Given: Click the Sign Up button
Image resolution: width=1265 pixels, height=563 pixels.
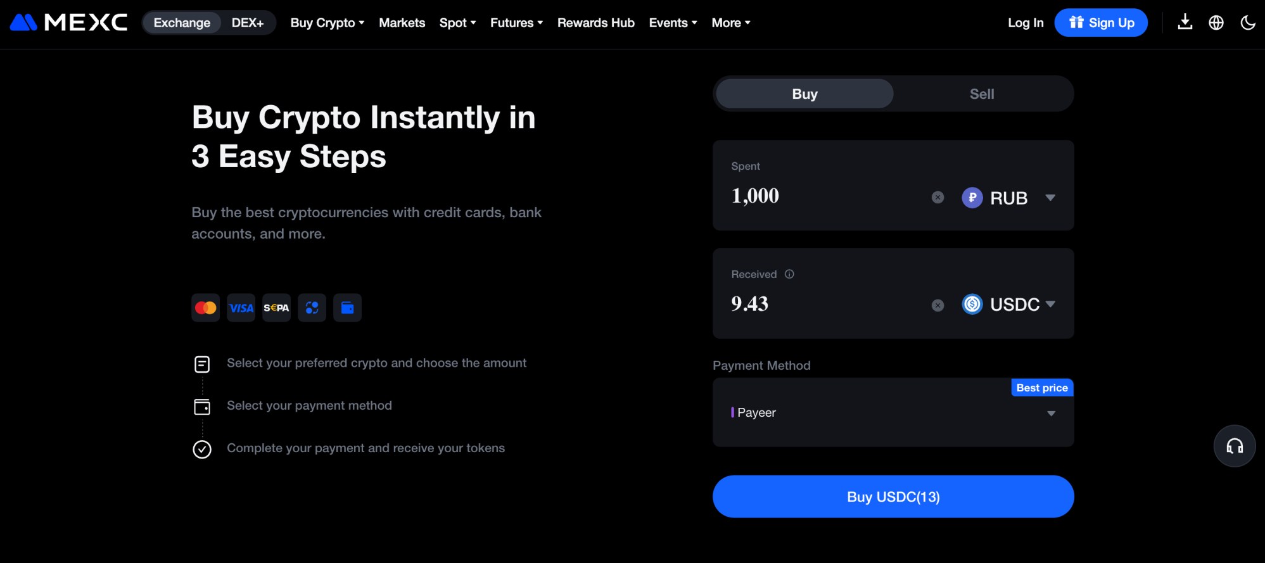Looking at the screenshot, I should [x=1100, y=23].
